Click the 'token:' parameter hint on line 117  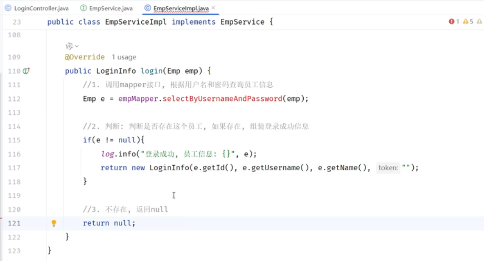click(388, 168)
